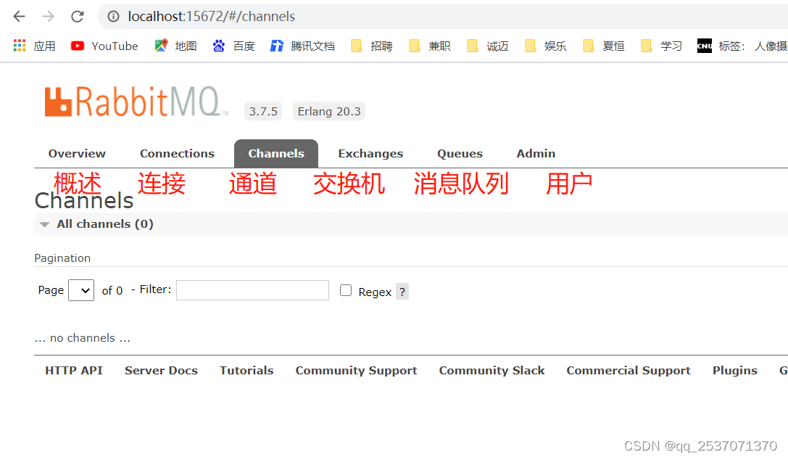Screen dimensions: 788x460
Task: Enable the Regex checkbox
Action: [x=346, y=289]
